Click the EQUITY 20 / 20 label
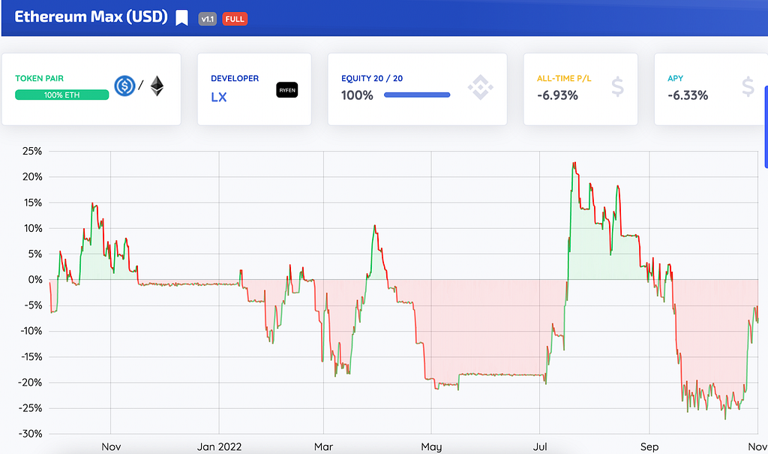Image resolution: width=768 pixels, height=454 pixels. tap(372, 79)
